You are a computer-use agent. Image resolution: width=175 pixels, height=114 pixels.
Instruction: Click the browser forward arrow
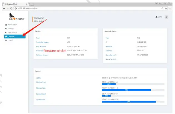pyautogui.click(x=7, y=9)
